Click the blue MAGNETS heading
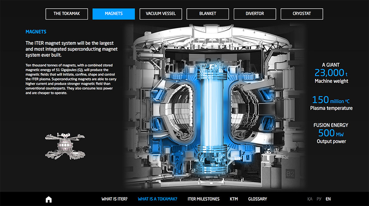 pyautogui.click(x=36, y=32)
